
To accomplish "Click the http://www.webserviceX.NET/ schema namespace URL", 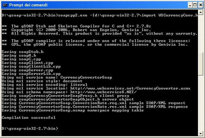I will pyautogui.click(x=103, y=92).
